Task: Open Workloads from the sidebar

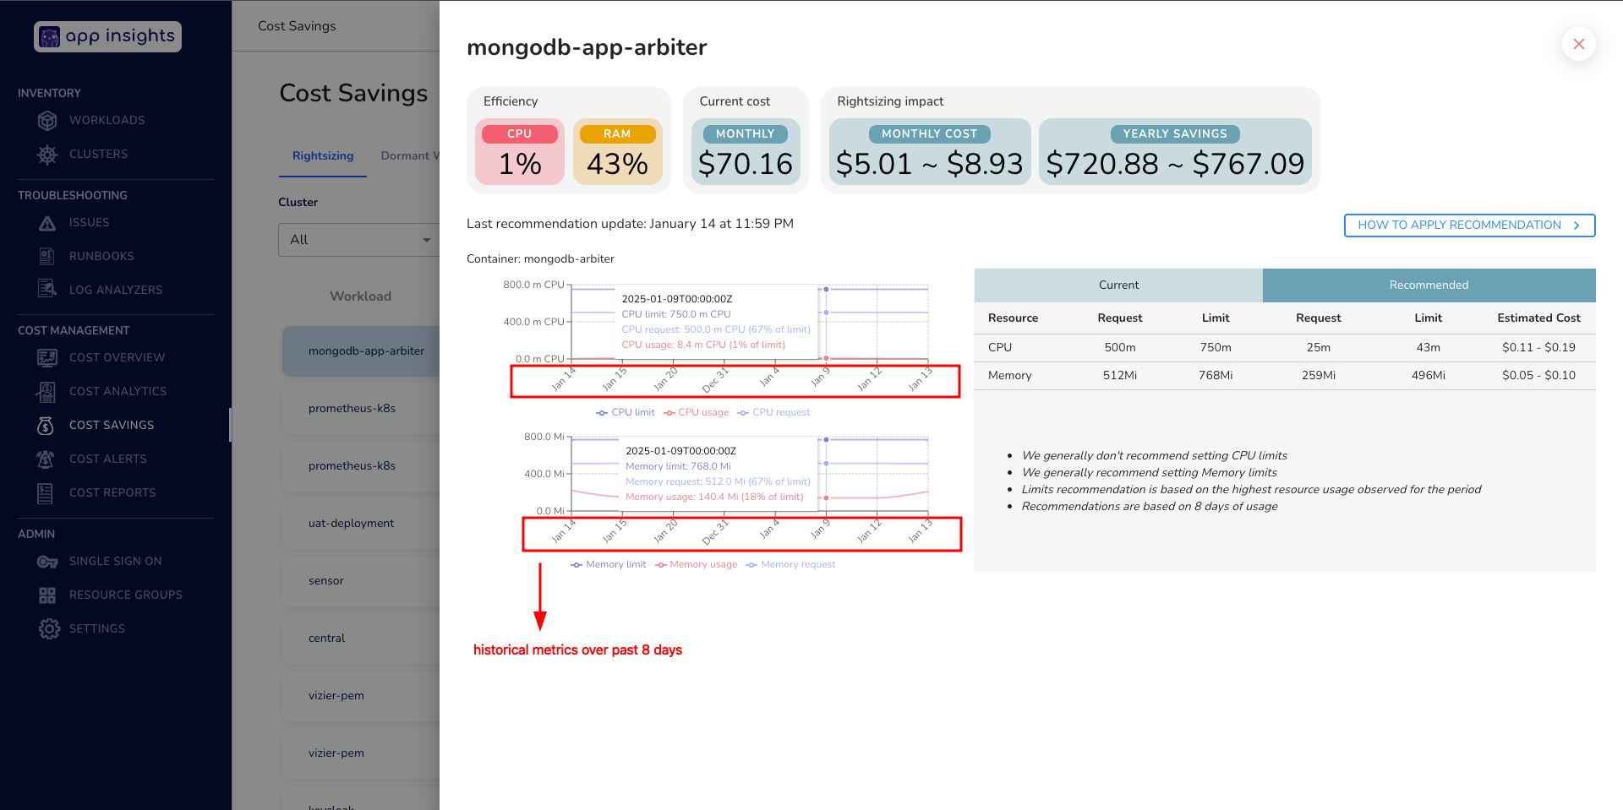Action: click(x=107, y=120)
